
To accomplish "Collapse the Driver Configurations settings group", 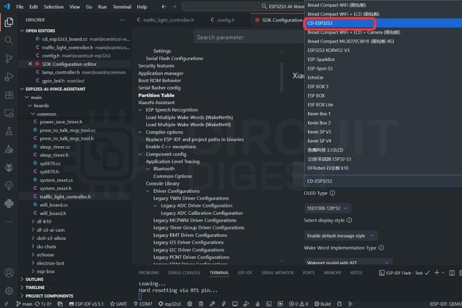I will click(x=148, y=191).
